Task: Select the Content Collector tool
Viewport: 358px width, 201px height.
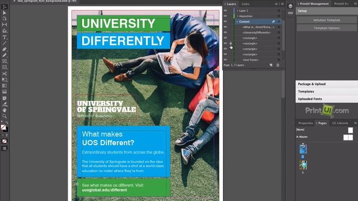Action: [4, 31]
